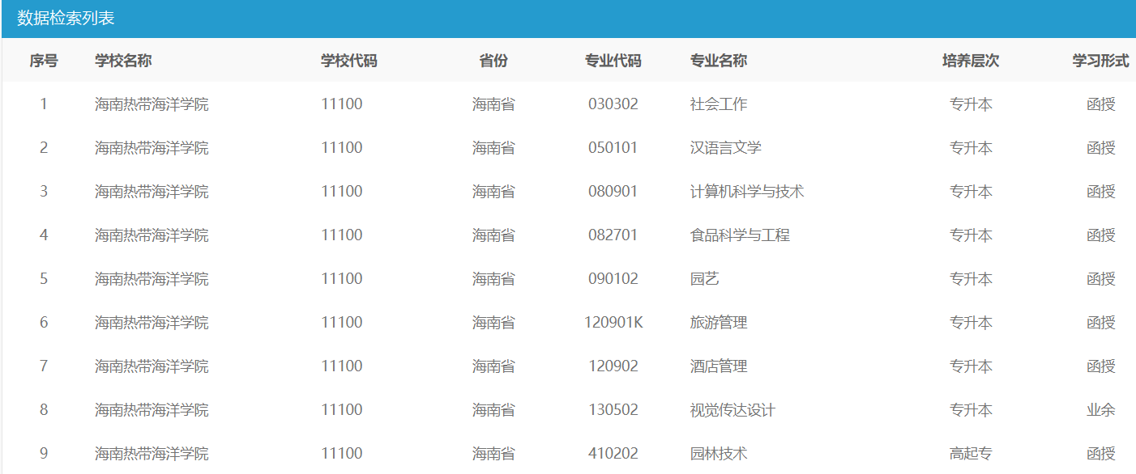
Task: Click sequence number 1 in the 社会工作 row
Action: (x=44, y=104)
